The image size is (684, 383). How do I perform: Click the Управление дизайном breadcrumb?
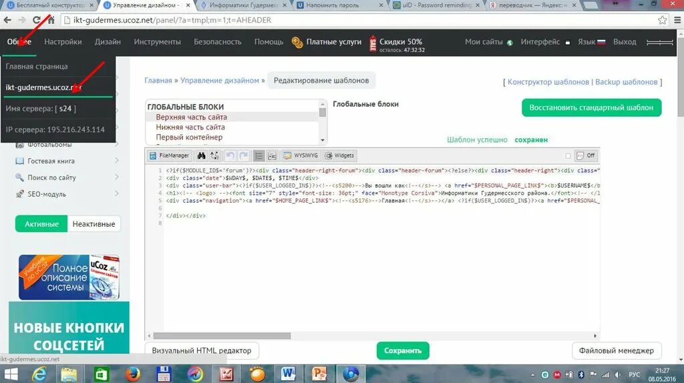tap(220, 81)
